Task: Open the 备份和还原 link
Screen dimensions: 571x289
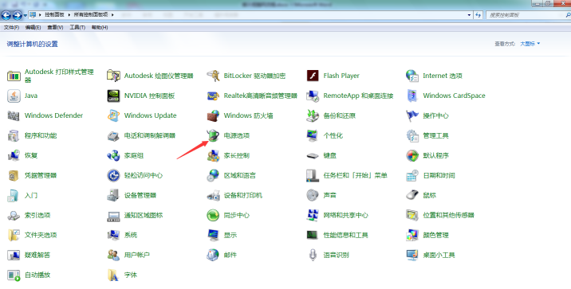Action: click(x=340, y=116)
